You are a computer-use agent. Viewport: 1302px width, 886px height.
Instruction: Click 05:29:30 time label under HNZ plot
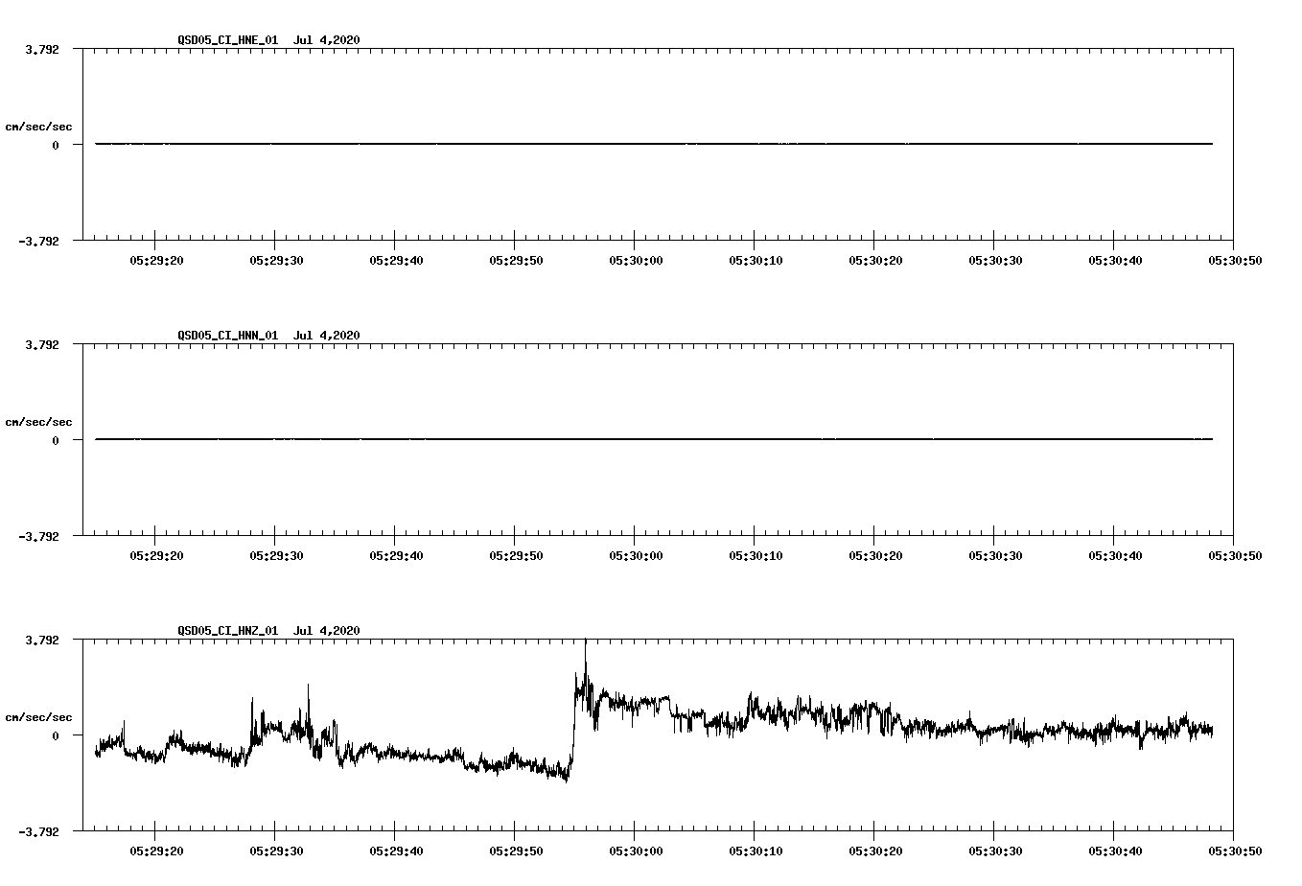277,851
